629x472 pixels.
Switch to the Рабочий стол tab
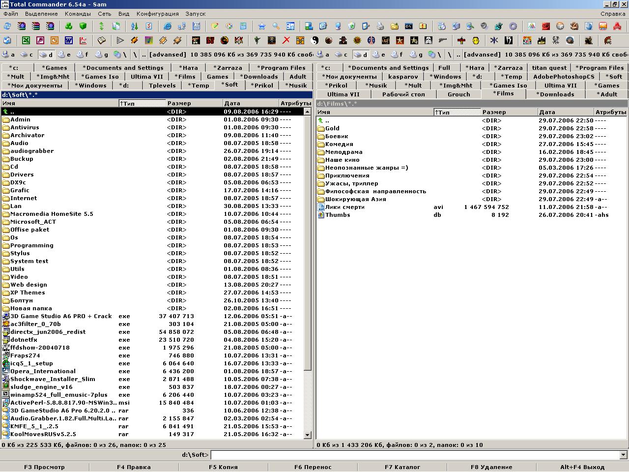(403, 94)
